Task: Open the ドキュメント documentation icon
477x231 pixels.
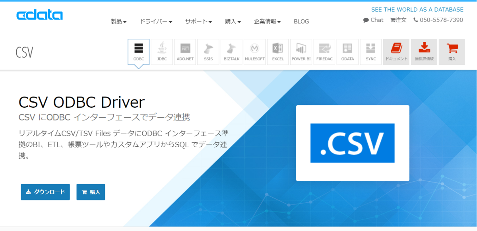Action: click(x=396, y=52)
